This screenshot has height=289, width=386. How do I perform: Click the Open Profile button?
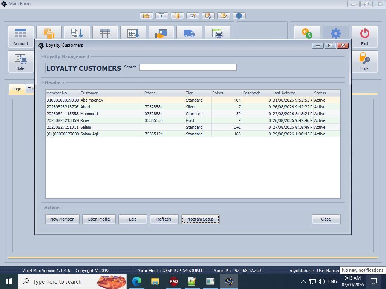pyautogui.click(x=99, y=219)
